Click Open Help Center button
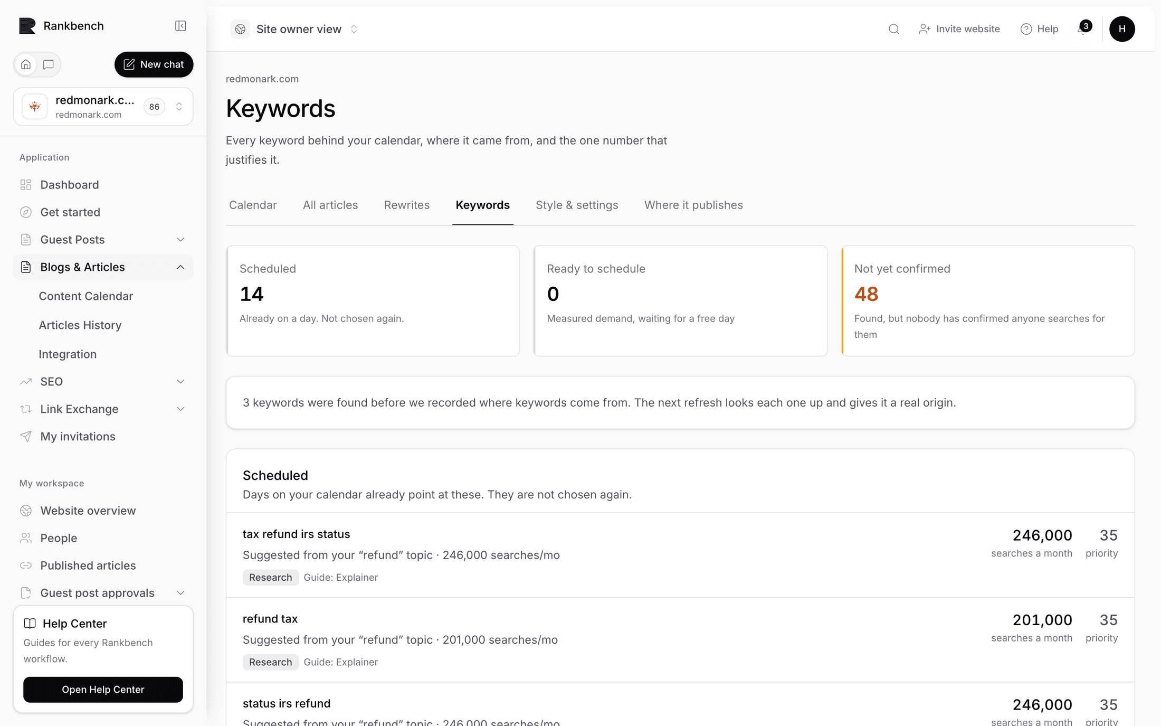This screenshot has width=1161, height=726. (103, 690)
